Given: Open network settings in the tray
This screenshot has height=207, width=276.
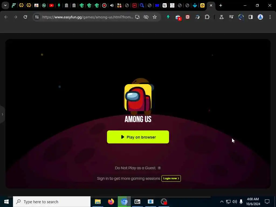Looking at the screenshot, I should (x=228, y=202).
